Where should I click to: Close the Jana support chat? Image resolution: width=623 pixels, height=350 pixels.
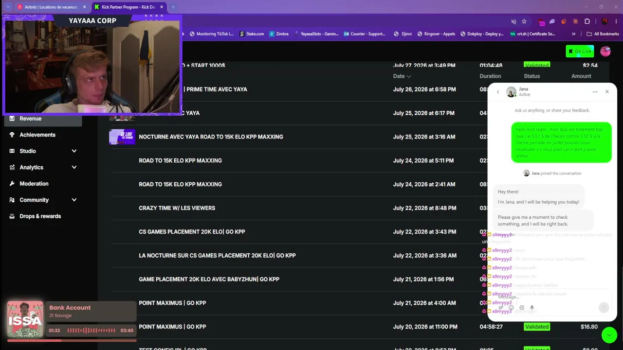pyautogui.click(x=607, y=92)
